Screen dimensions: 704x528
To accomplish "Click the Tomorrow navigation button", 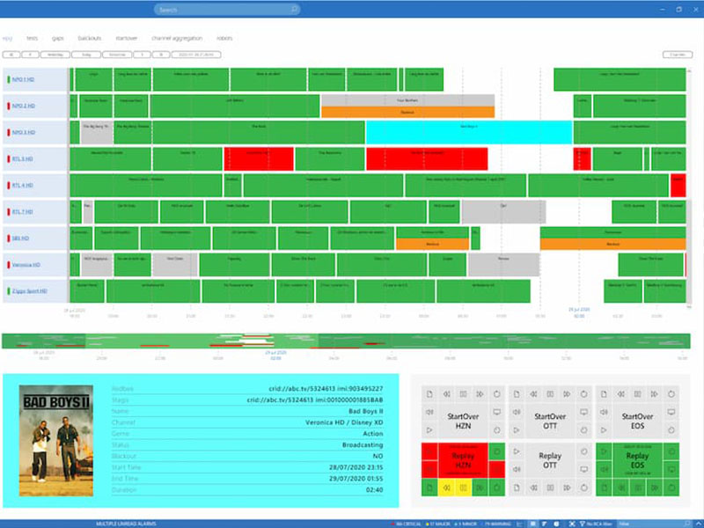I will [117, 55].
